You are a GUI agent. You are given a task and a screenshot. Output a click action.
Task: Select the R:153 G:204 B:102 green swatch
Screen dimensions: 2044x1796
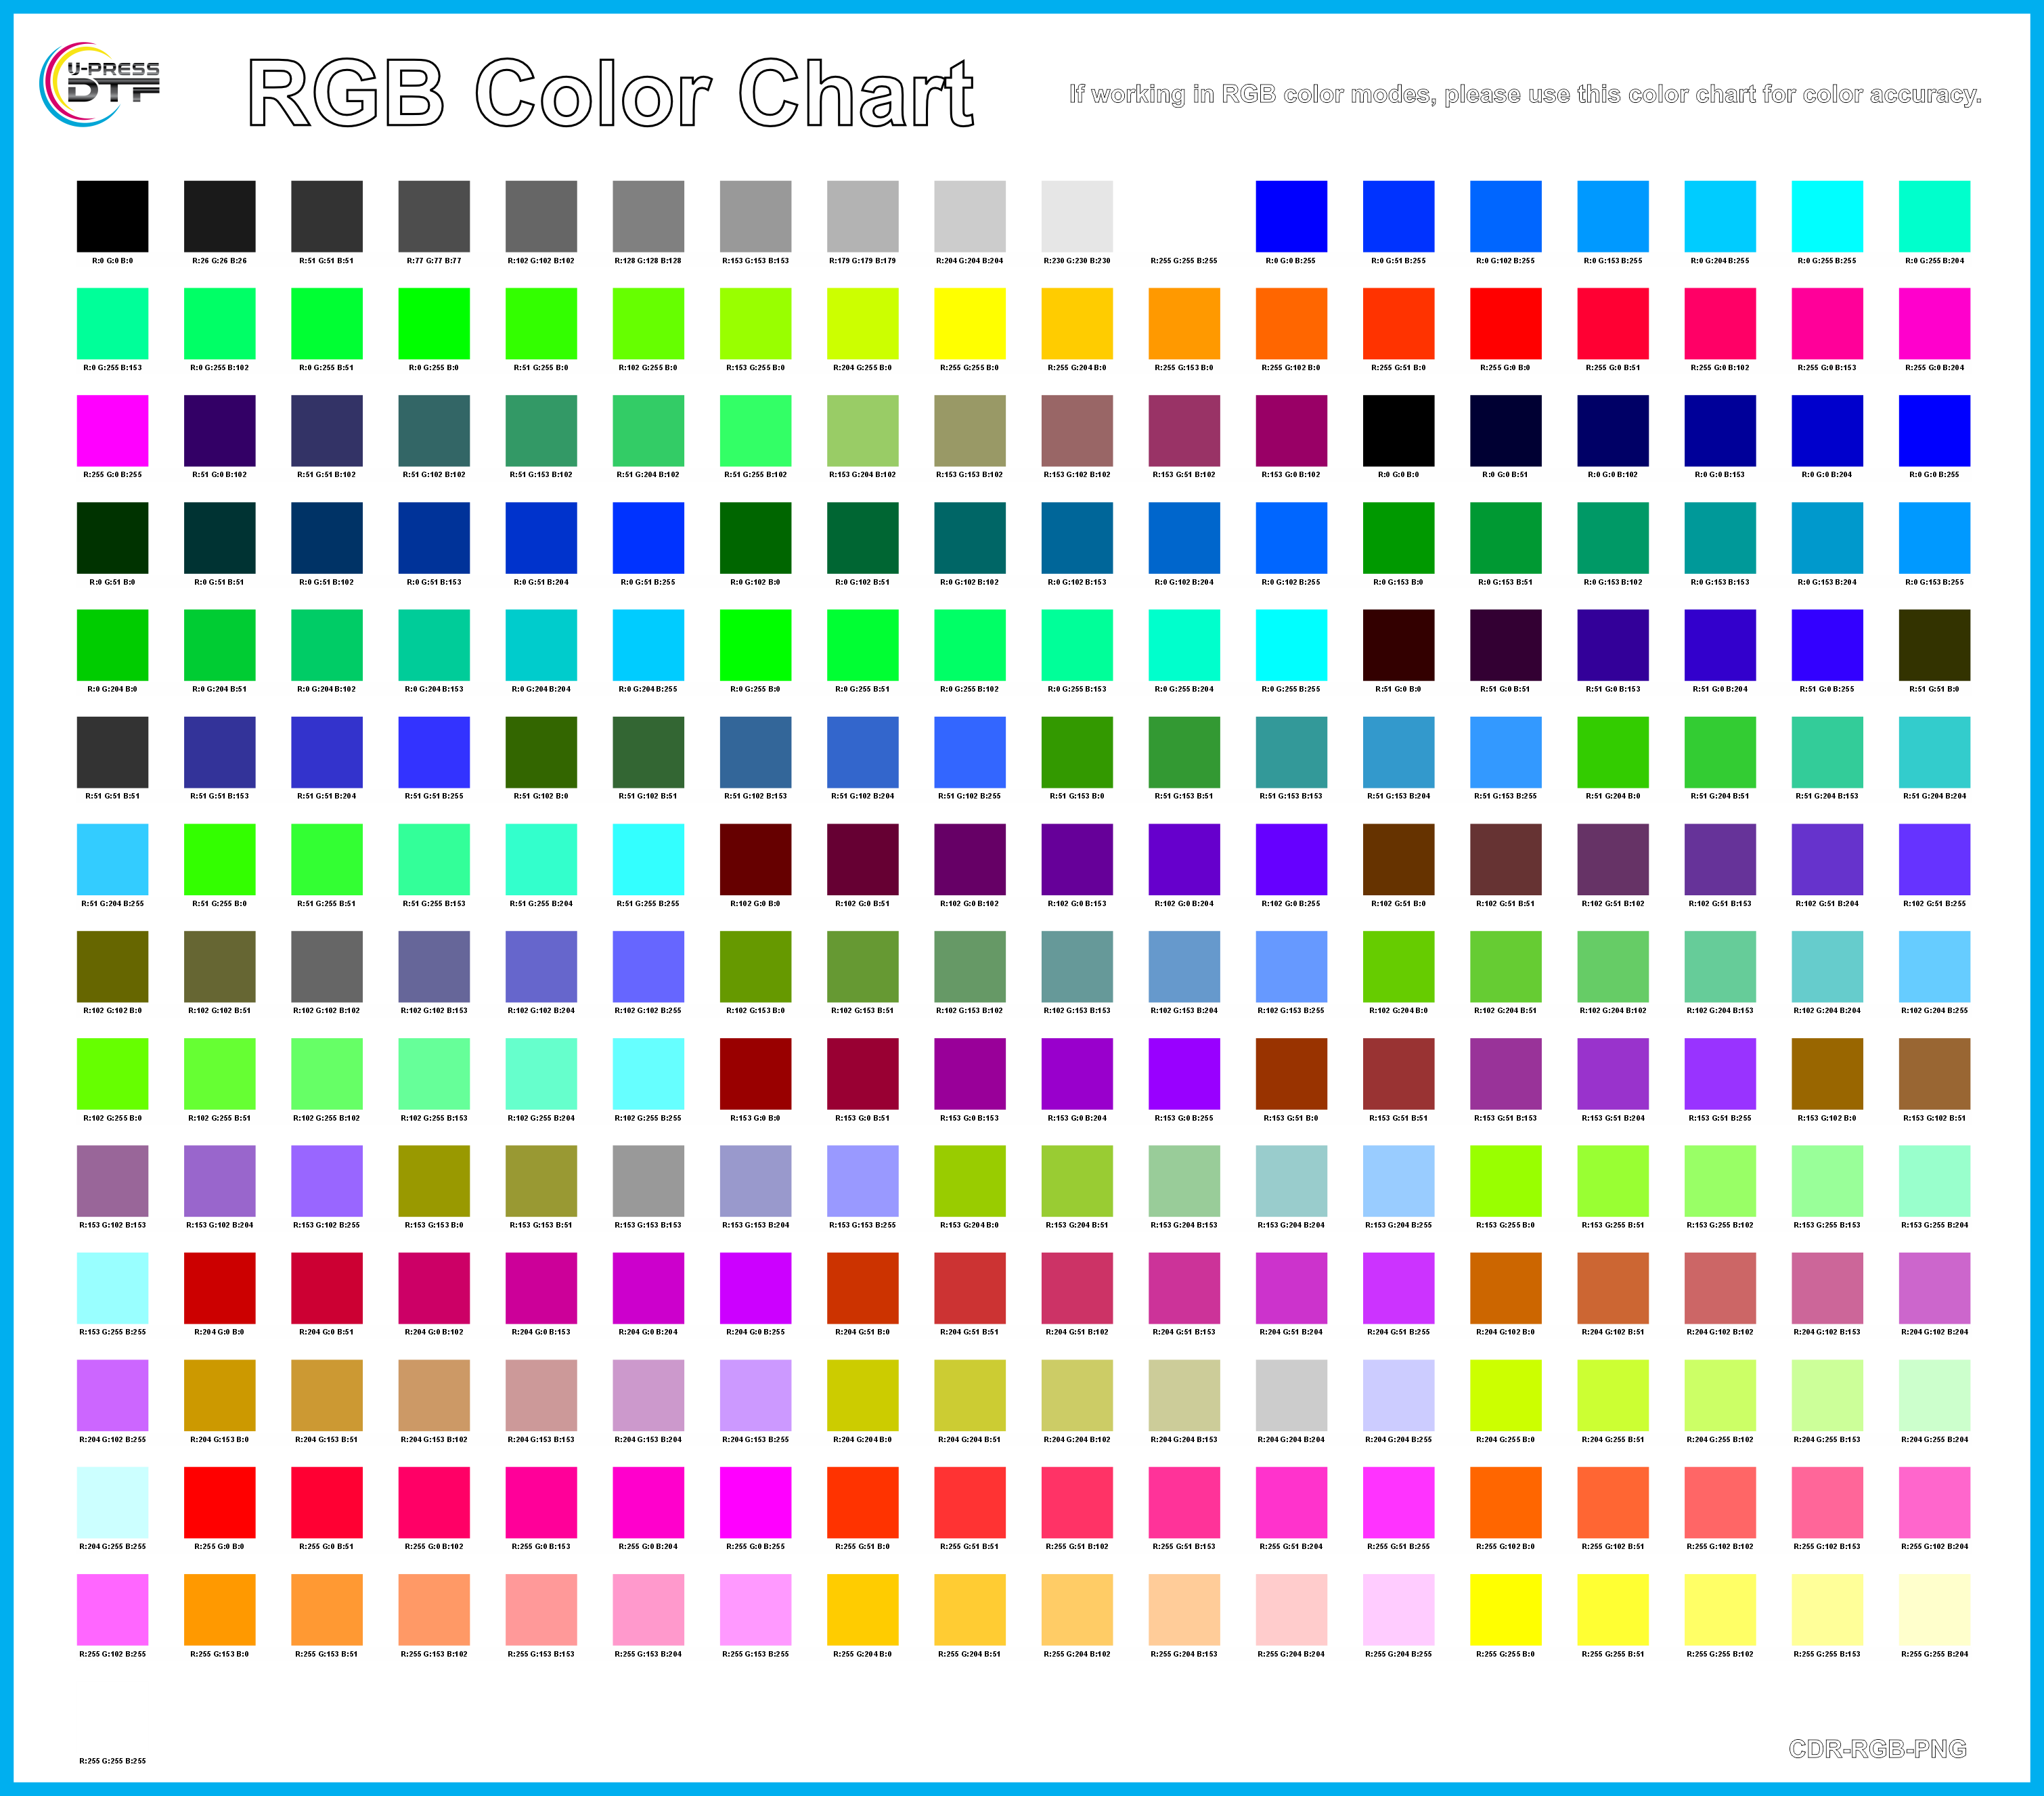tap(863, 431)
